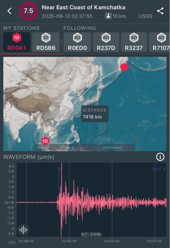Tap the 1D station marker on map
Image resolution: width=170 pixels, height=248 pixels.
pos(45,141)
